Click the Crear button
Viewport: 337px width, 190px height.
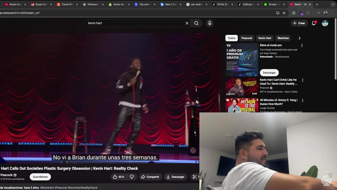299,23
